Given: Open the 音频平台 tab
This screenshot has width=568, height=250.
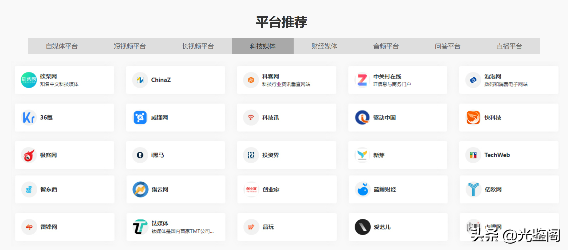Looking at the screenshot, I should click(x=386, y=46).
